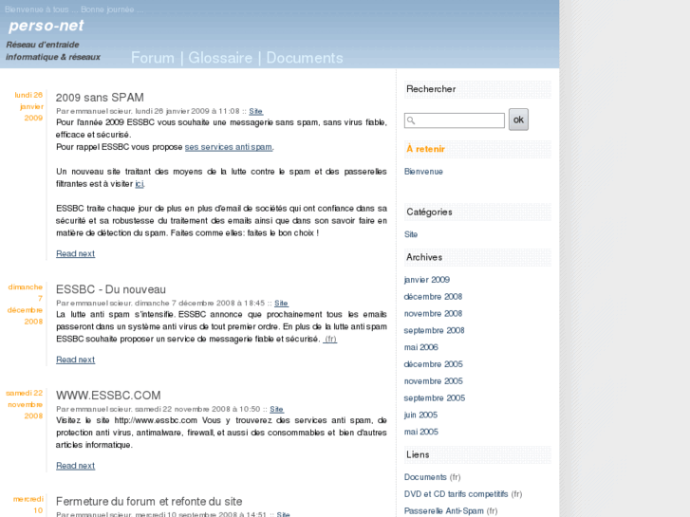This screenshot has height=517, width=690.
Task: Open the septembre 2005 archive
Action: pos(435,398)
